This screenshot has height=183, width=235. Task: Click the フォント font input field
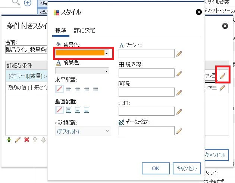[147, 54]
